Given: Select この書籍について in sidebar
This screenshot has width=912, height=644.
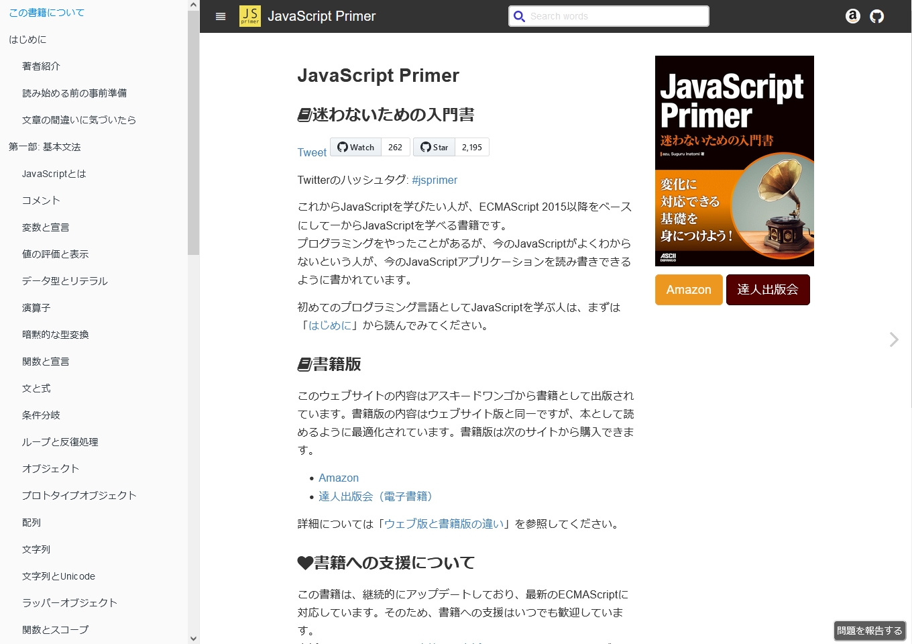Looking at the screenshot, I should (47, 13).
